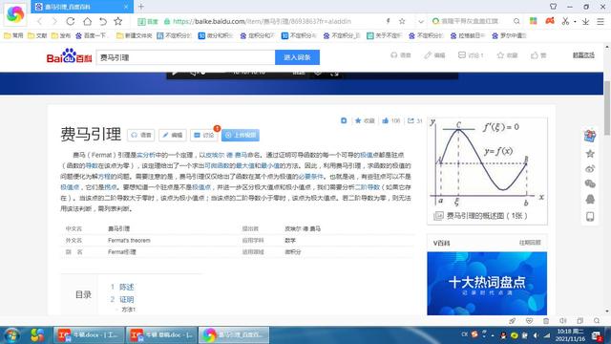Viewport: 611px width, 344px height.
Task: Click the link at the far right of the Baike header
Action: [x=583, y=55]
